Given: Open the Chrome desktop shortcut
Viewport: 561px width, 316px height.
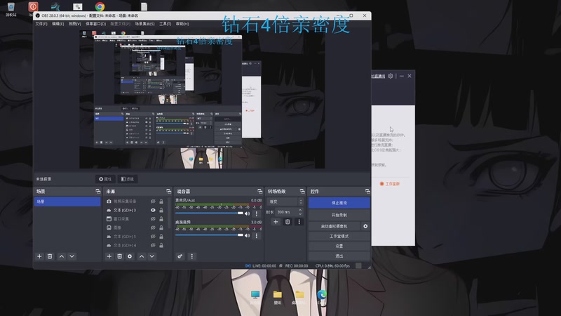Looking at the screenshot, I should [x=100, y=6].
